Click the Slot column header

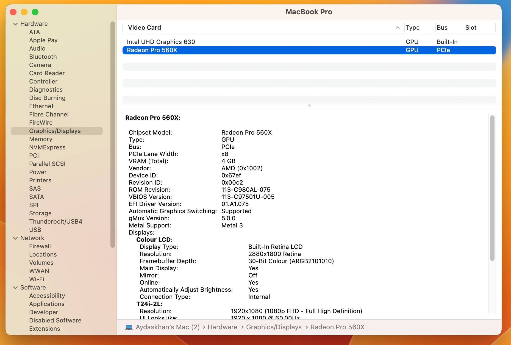point(471,27)
